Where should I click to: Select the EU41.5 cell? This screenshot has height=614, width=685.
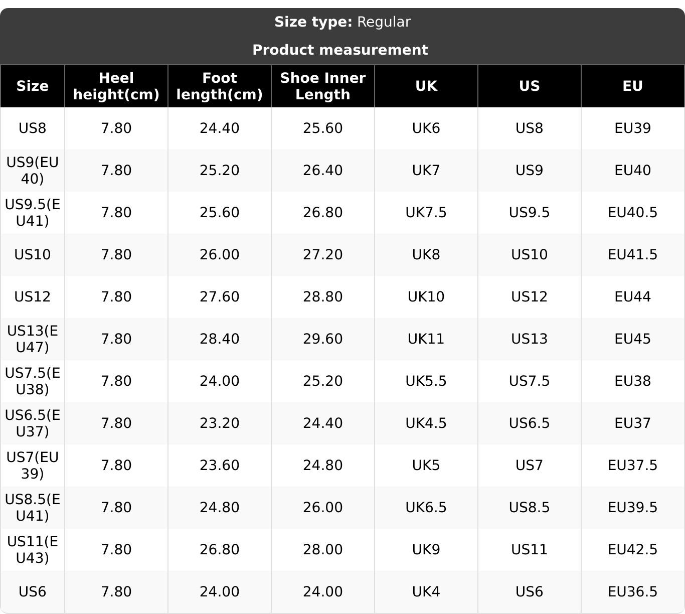(633, 254)
